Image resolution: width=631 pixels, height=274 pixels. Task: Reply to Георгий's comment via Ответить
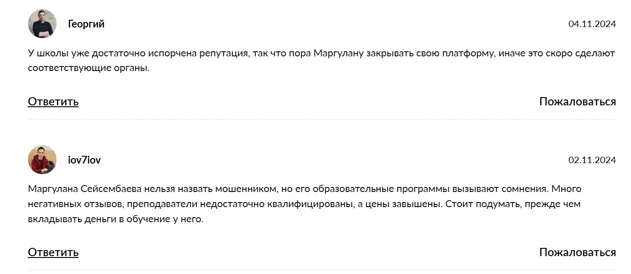[53, 101]
